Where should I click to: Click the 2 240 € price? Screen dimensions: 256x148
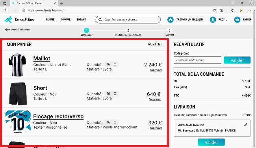[x=153, y=65]
